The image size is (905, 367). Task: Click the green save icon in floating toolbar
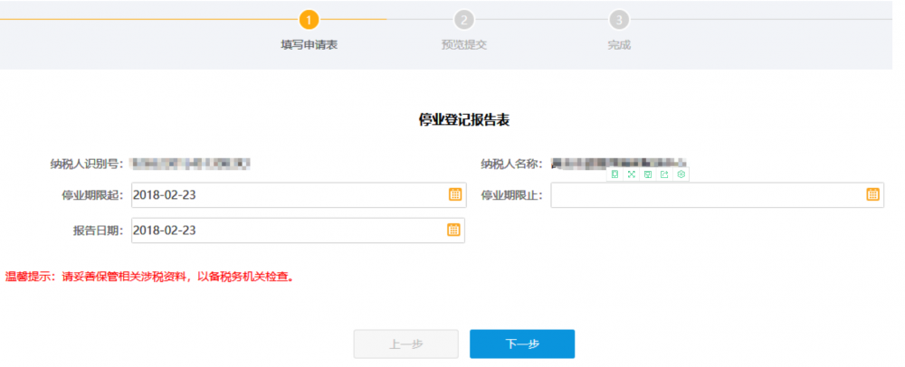(648, 174)
